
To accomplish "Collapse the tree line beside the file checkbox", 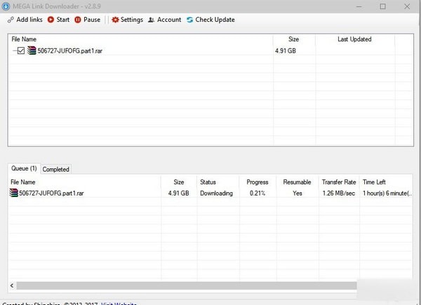I will click(15, 50).
